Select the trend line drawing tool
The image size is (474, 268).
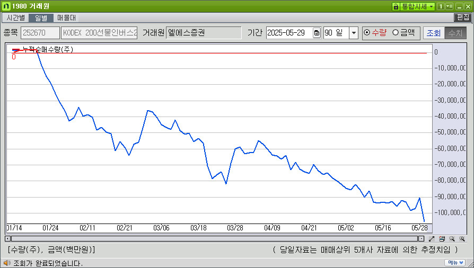432,239
